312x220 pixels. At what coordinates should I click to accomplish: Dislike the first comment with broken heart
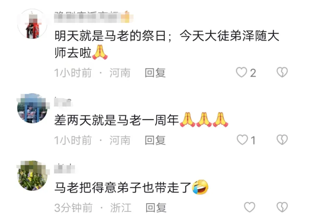pyautogui.click(x=282, y=72)
